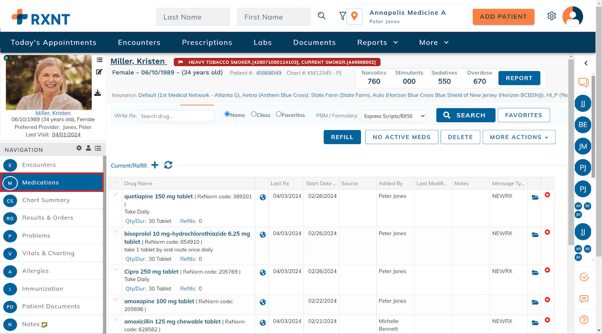Expand the Reports menu
The height and width of the screenshot is (334, 602).
pyautogui.click(x=377, y=43)
